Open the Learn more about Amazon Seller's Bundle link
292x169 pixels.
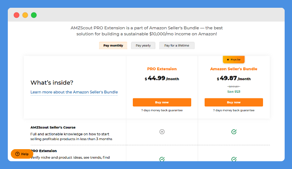[74, 92]
